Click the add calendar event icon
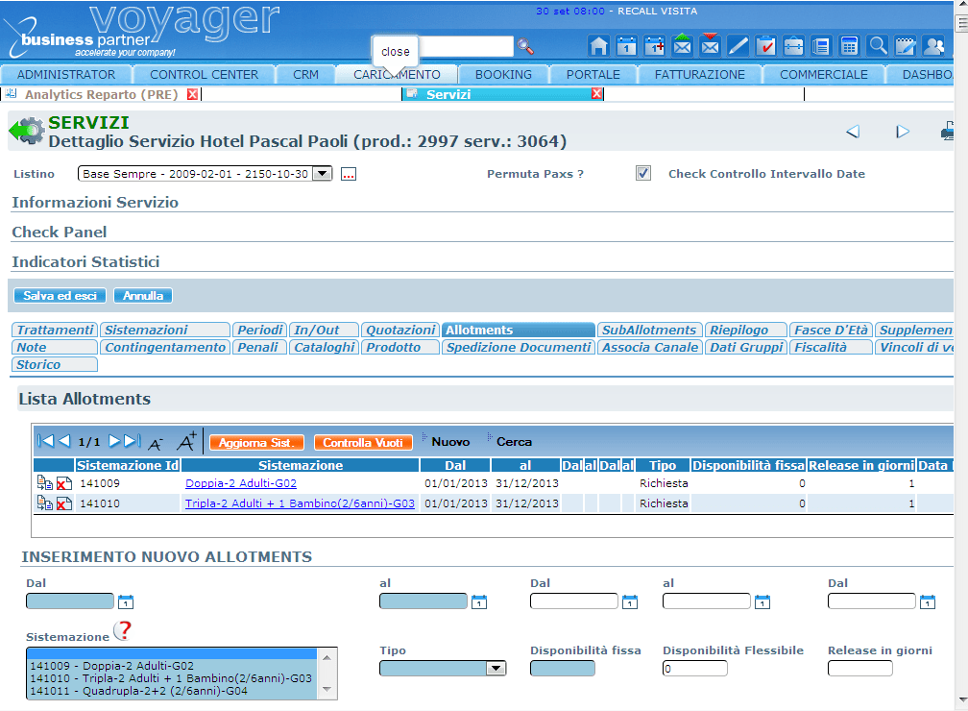968x711 pixels. pos(654,46)
